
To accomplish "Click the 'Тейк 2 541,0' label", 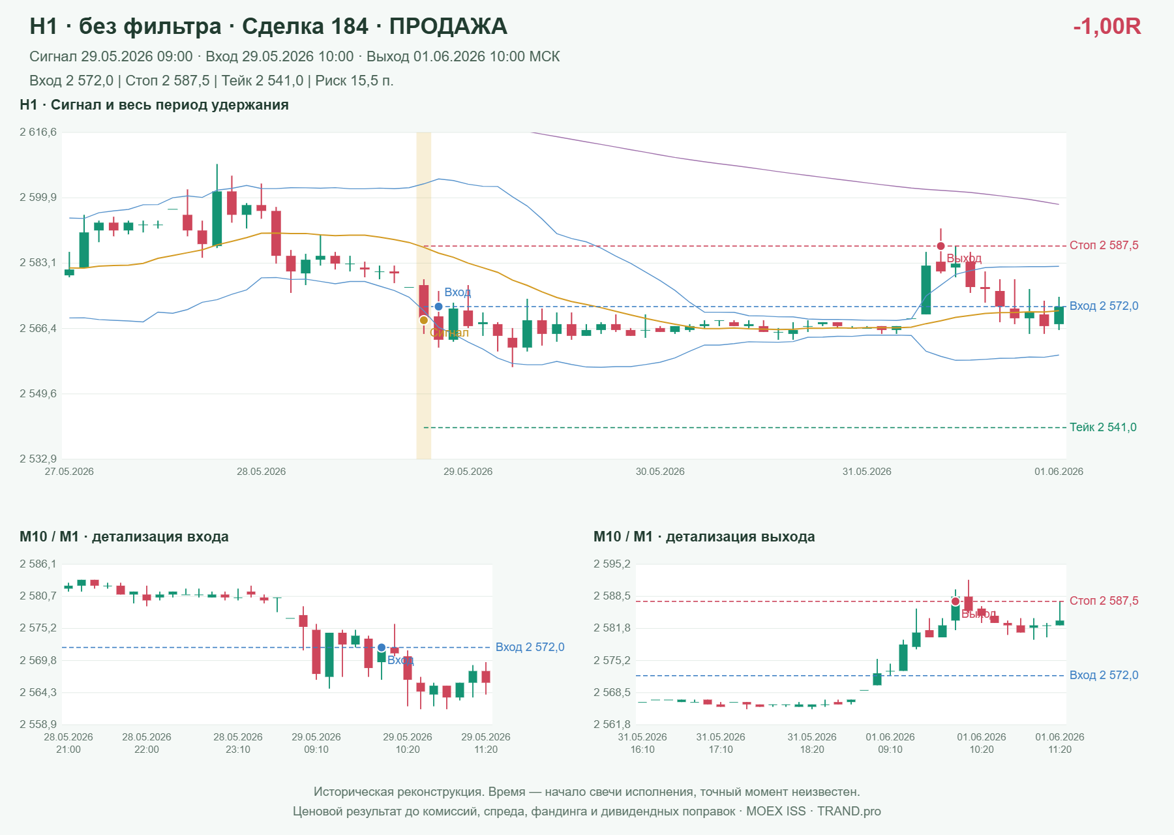I will (x=1103, y=427).
